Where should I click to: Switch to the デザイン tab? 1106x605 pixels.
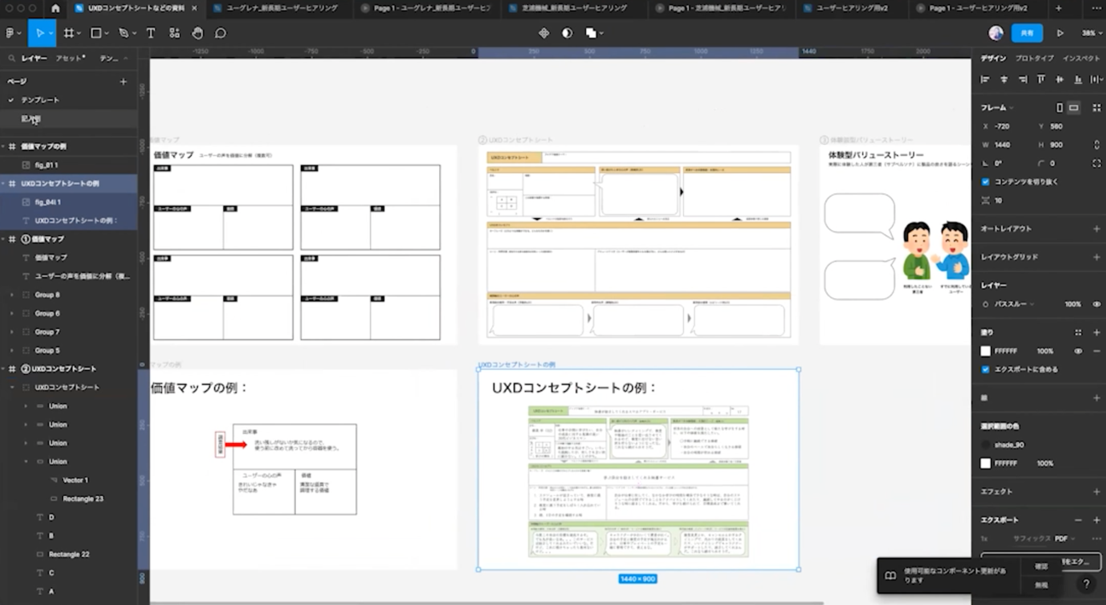click(993, 59)
